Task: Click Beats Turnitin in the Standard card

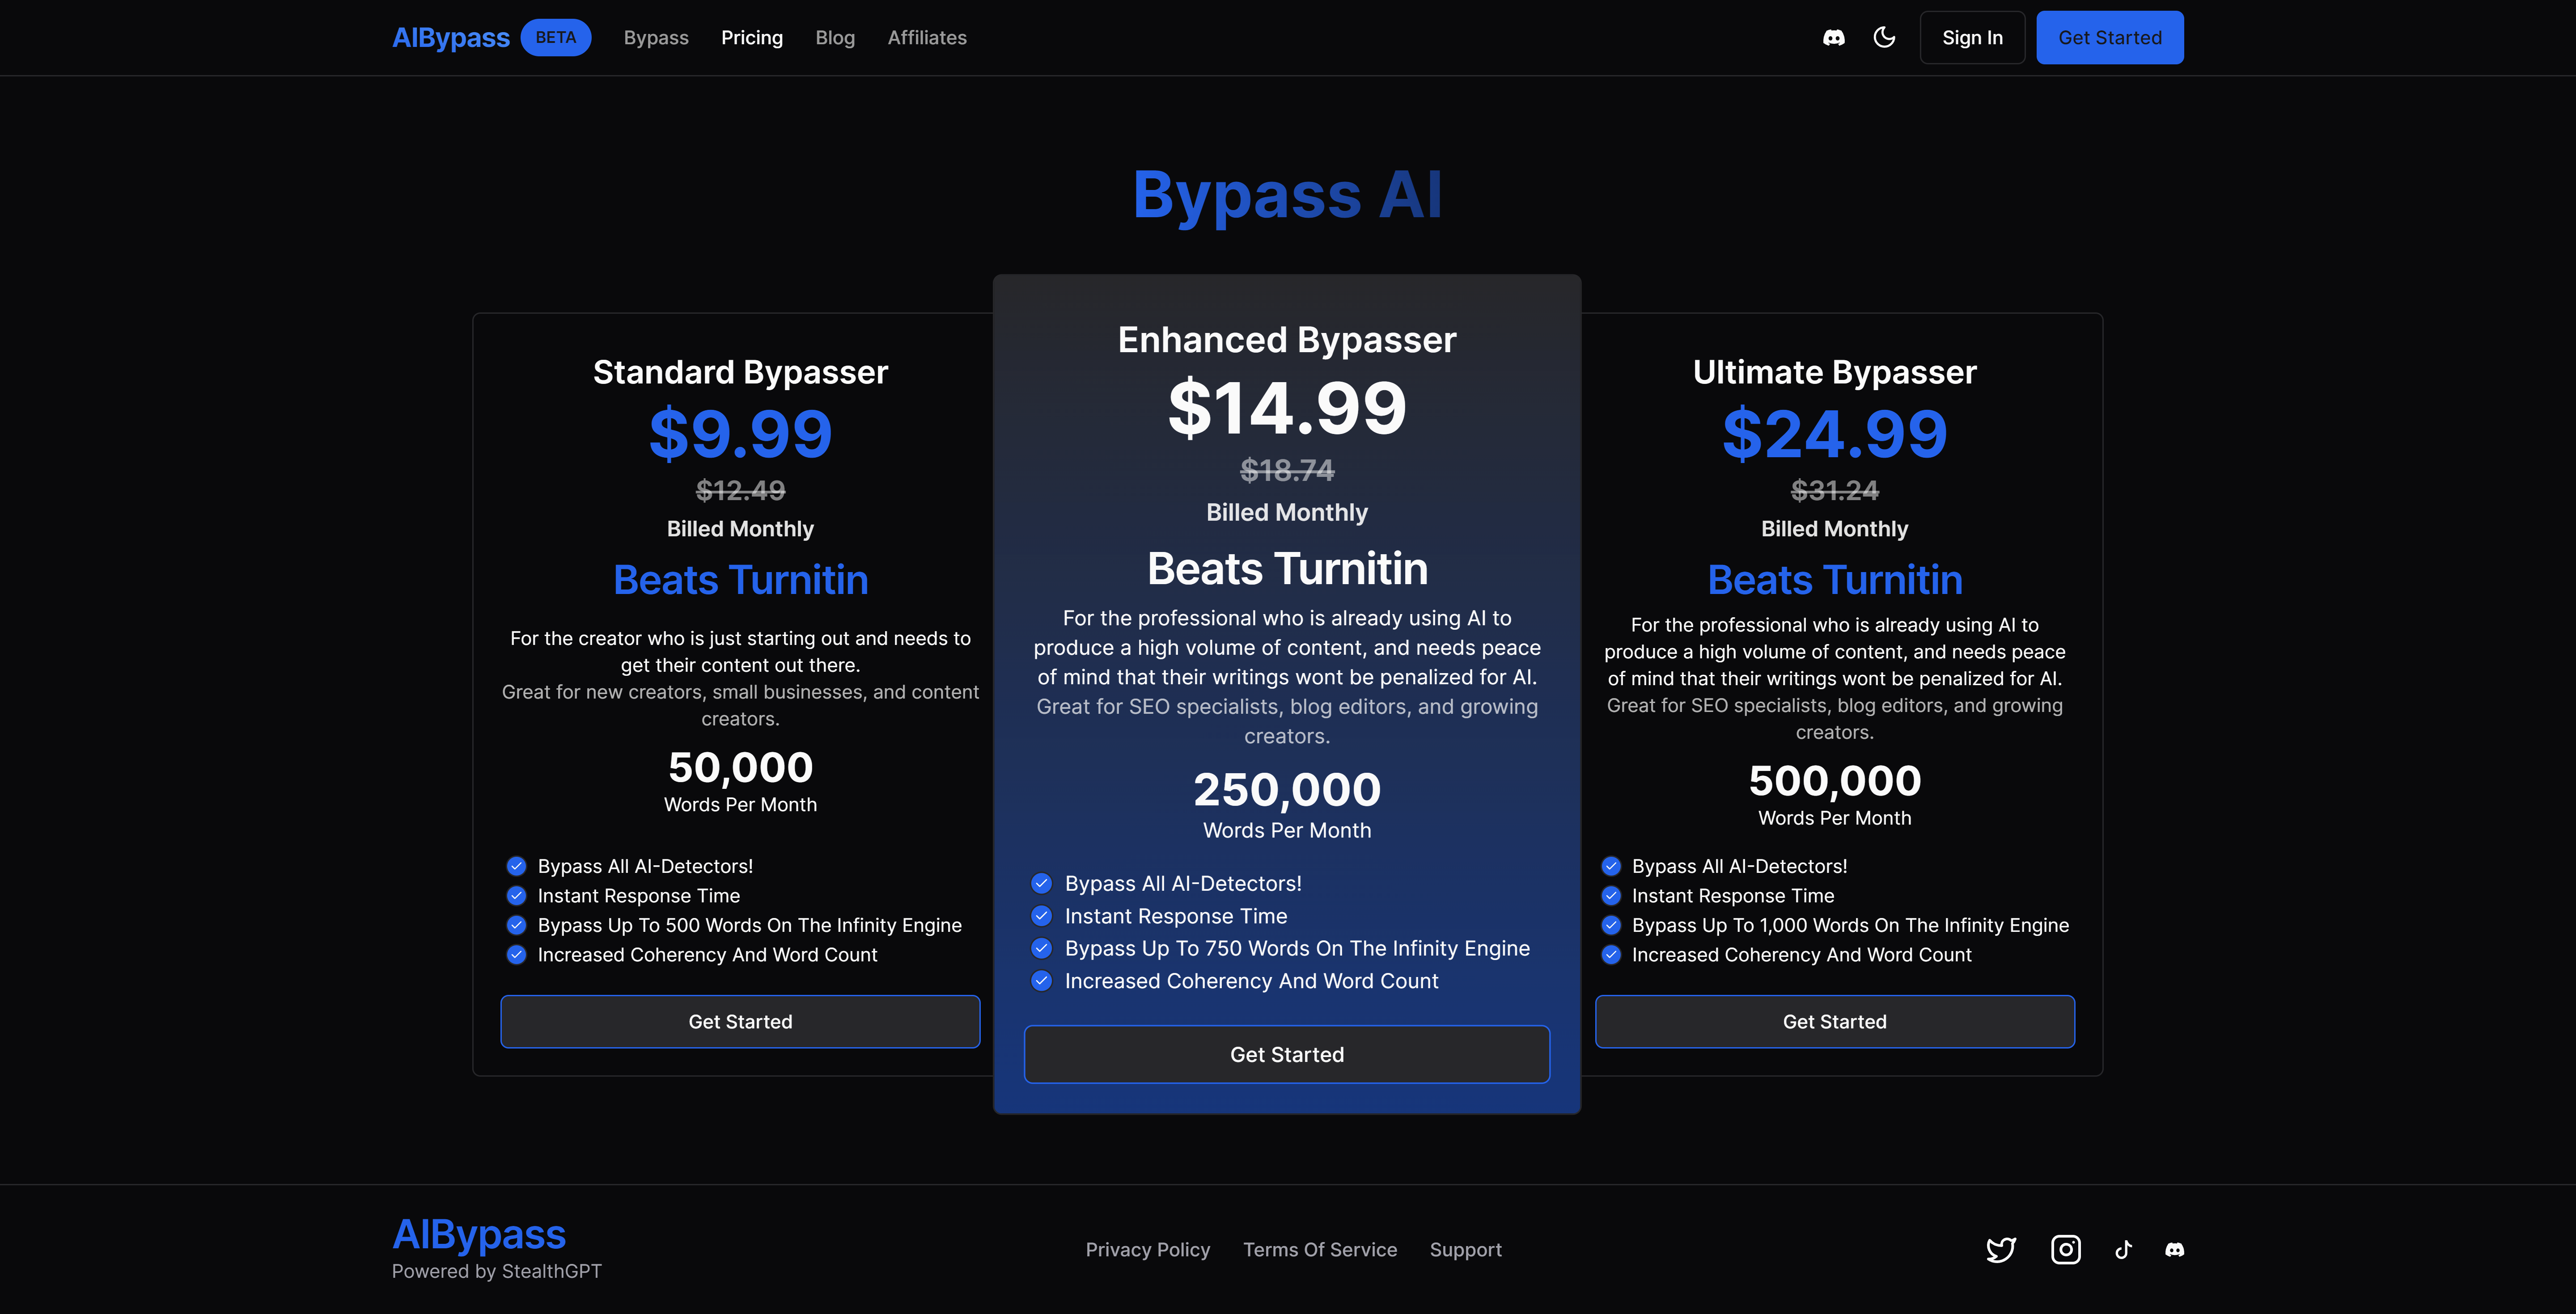Action: [x=740, y=580]
